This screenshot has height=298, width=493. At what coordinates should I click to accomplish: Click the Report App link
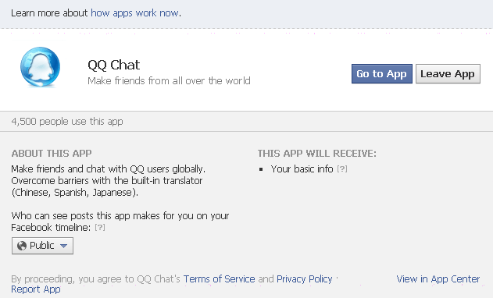(x=36, y=289)
